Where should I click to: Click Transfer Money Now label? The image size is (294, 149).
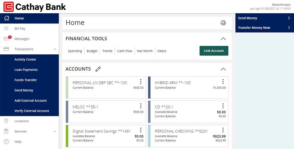pos(254,28)
